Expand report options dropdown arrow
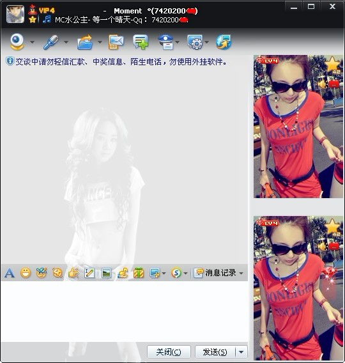Viewport: 345px width, 363px height. pos(178,42)
